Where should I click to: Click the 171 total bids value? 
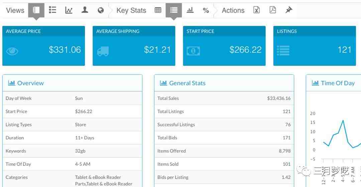point(287,138)
